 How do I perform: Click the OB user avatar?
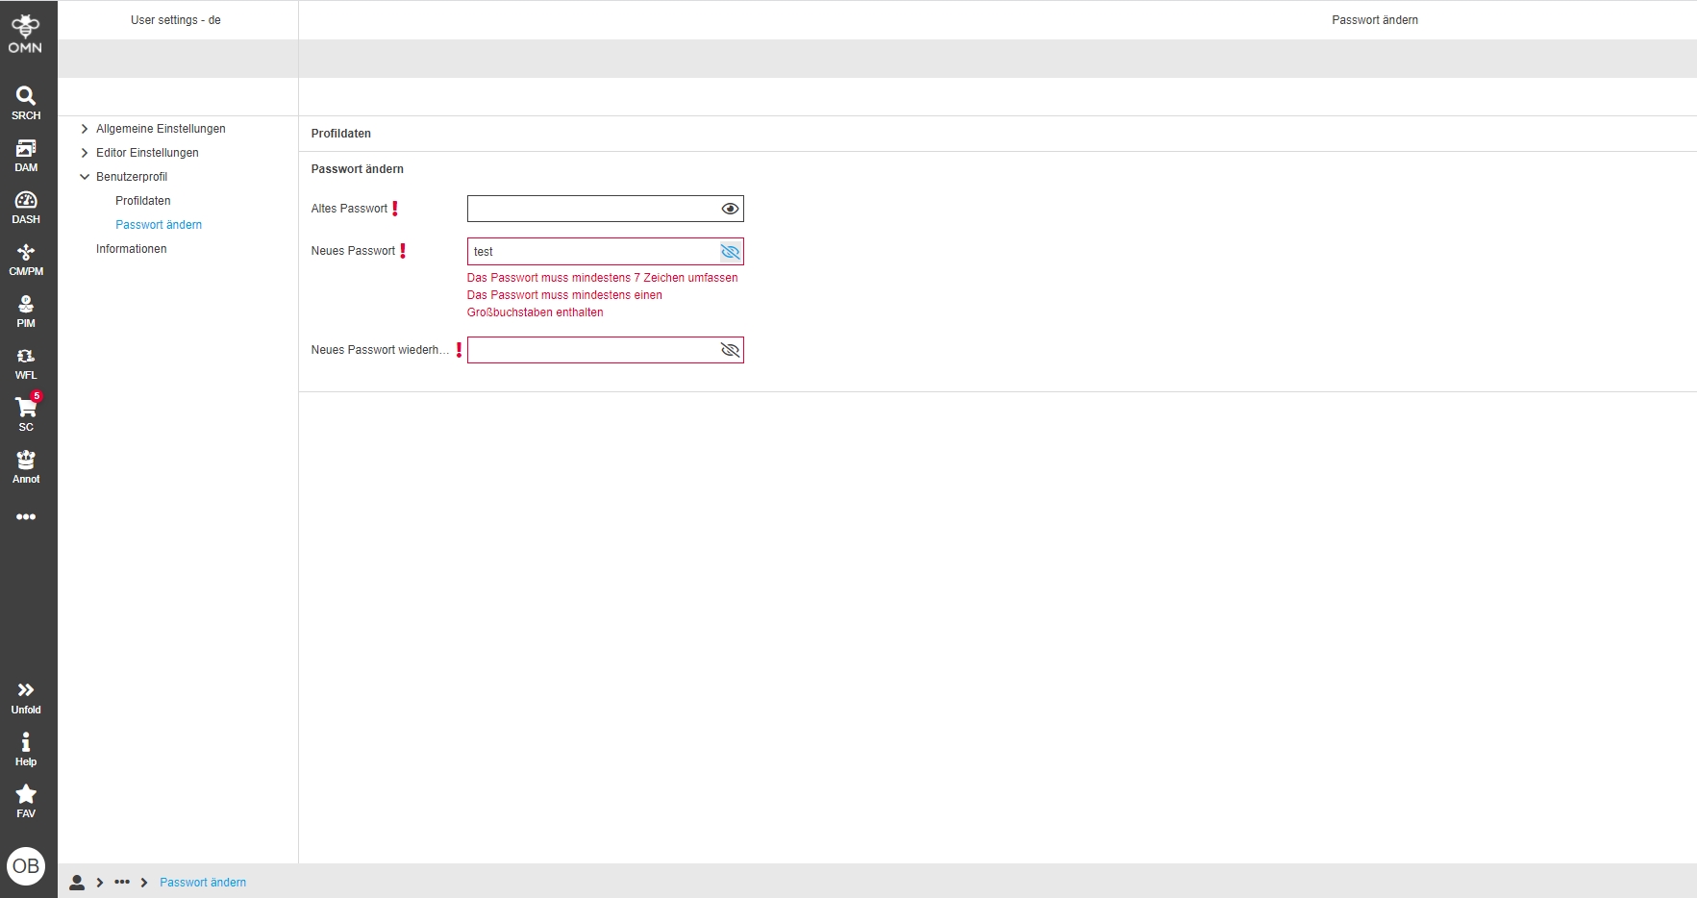[26, 865]
